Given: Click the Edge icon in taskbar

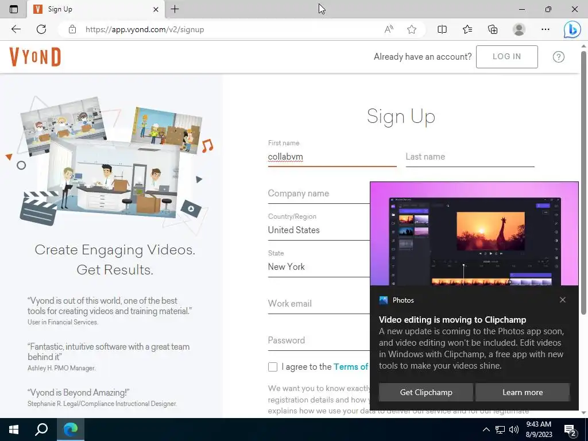Looking at the screenshot, I should point(71,430).
